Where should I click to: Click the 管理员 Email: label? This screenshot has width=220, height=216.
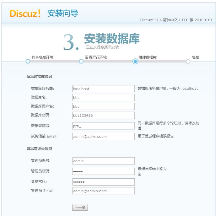coord(42,191)
